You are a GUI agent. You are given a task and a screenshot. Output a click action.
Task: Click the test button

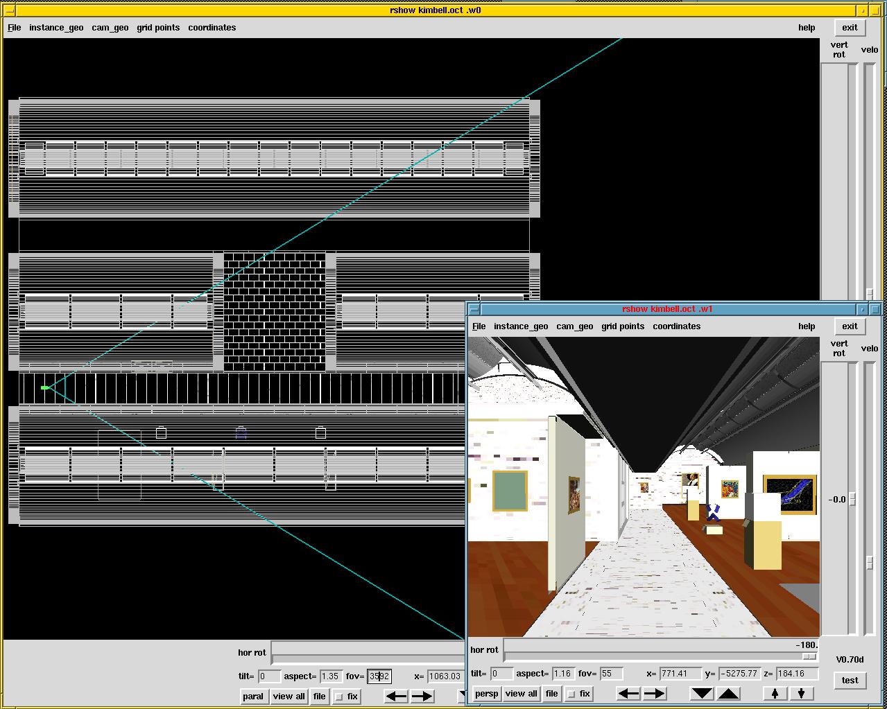pyautogui.click(x=850, y=680)
